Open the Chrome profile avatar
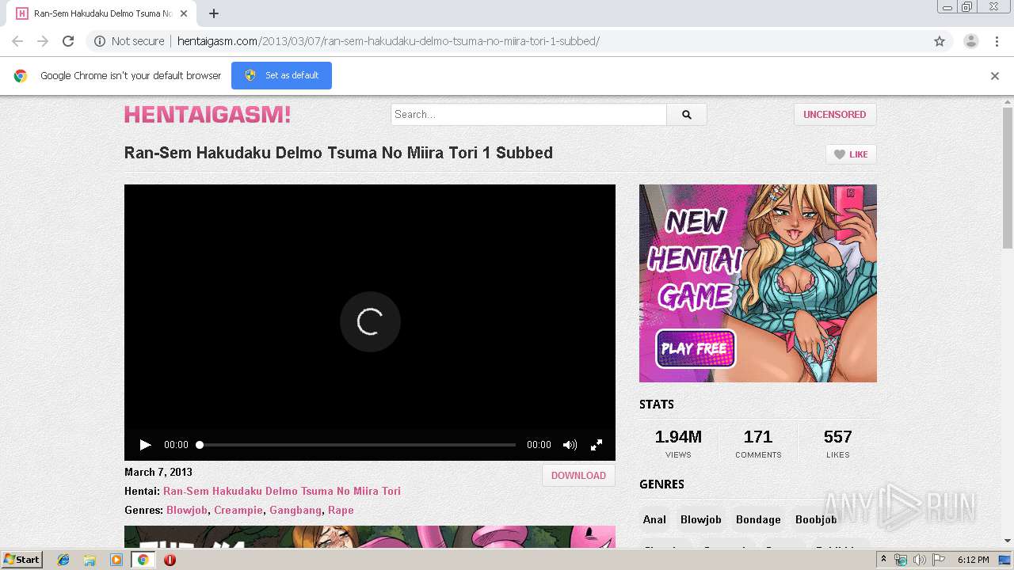The width and height of the screenshot is (1014, 570). 971,41
